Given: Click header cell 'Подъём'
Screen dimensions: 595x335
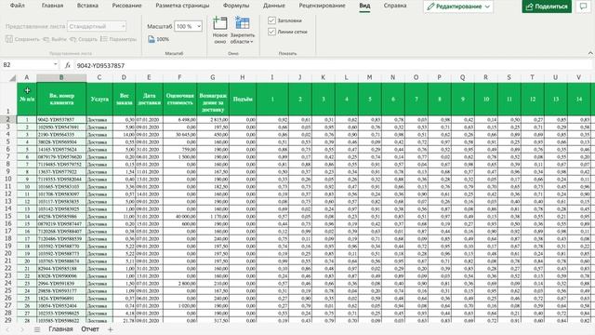Looking at the screenshot, I should point(243,100).
